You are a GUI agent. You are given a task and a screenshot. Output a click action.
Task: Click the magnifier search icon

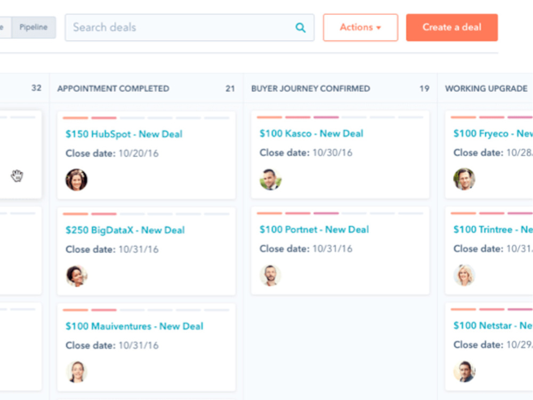click(301, 28)
